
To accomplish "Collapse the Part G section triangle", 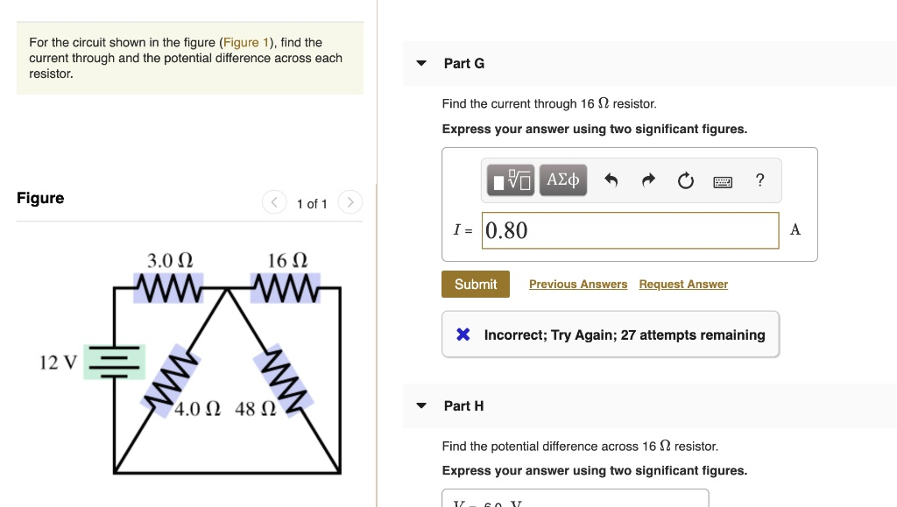I will pos(421,64).
